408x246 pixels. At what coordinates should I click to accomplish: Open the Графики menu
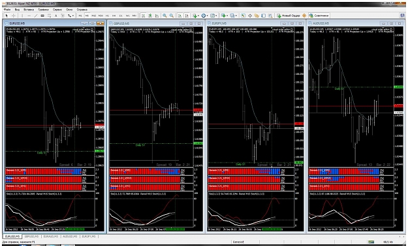pos(43,9)
